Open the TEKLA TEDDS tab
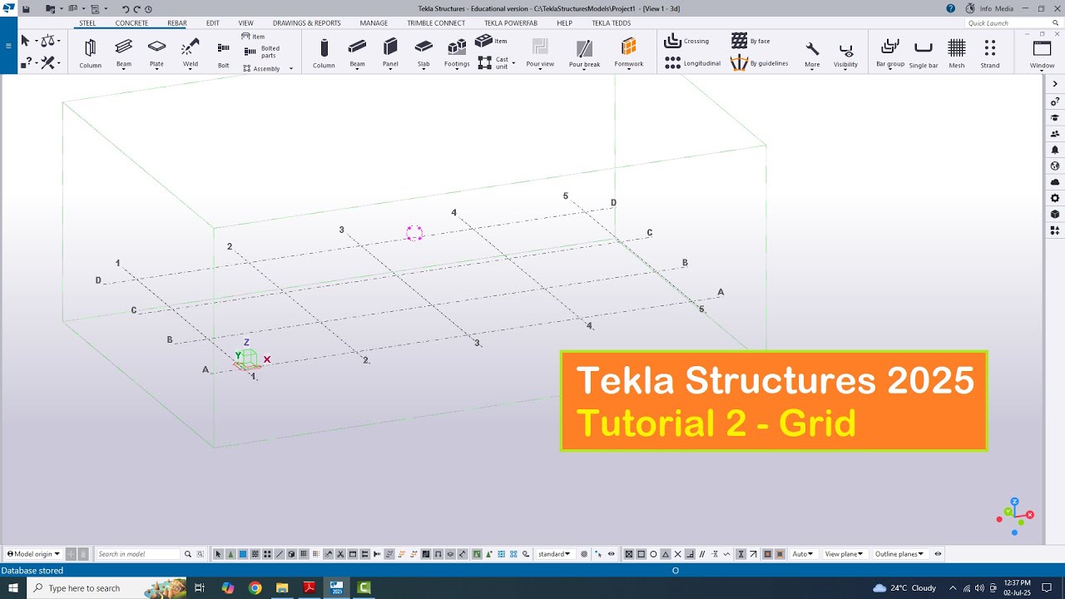 pyautogui.click(x=611, y=23)
